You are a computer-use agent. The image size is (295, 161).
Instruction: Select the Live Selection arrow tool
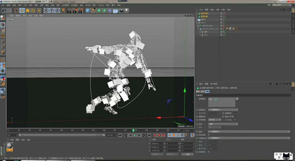pos(16,10)
